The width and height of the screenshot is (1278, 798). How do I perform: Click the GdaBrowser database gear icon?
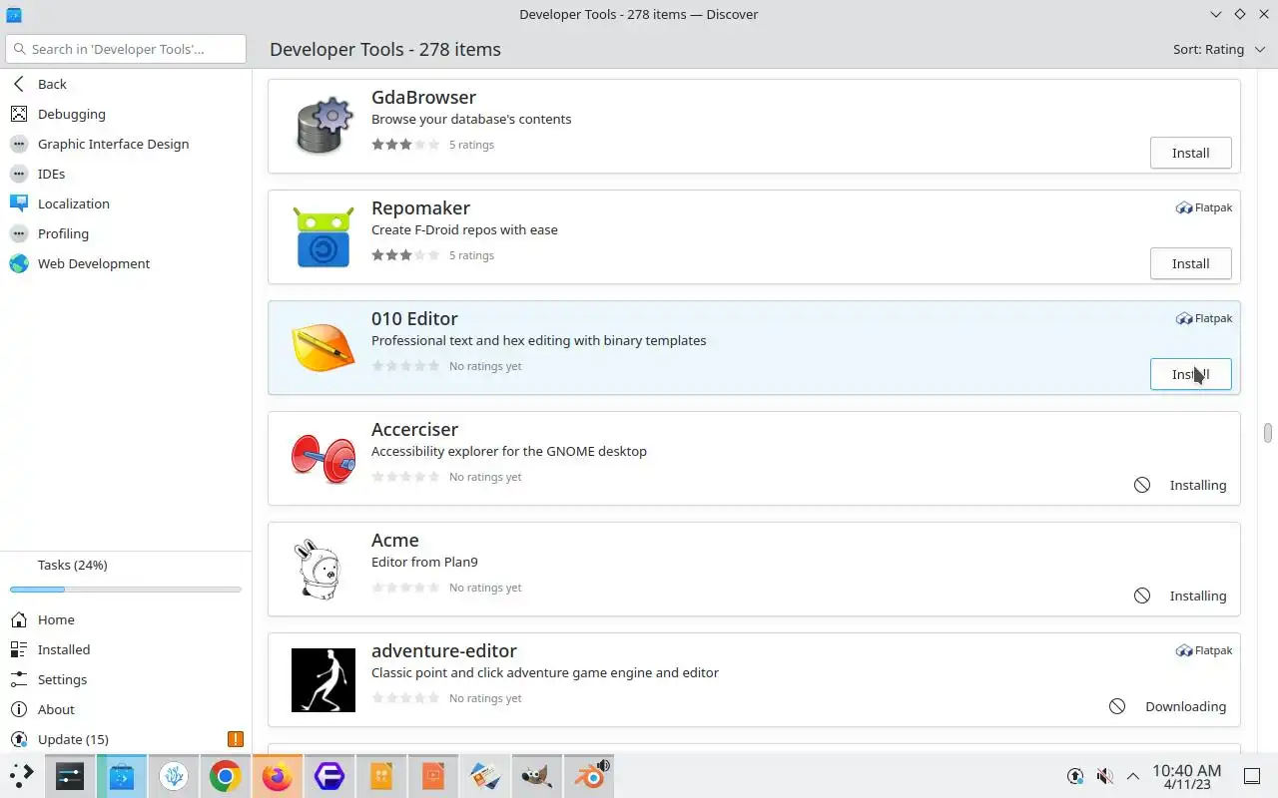(323, 126)
